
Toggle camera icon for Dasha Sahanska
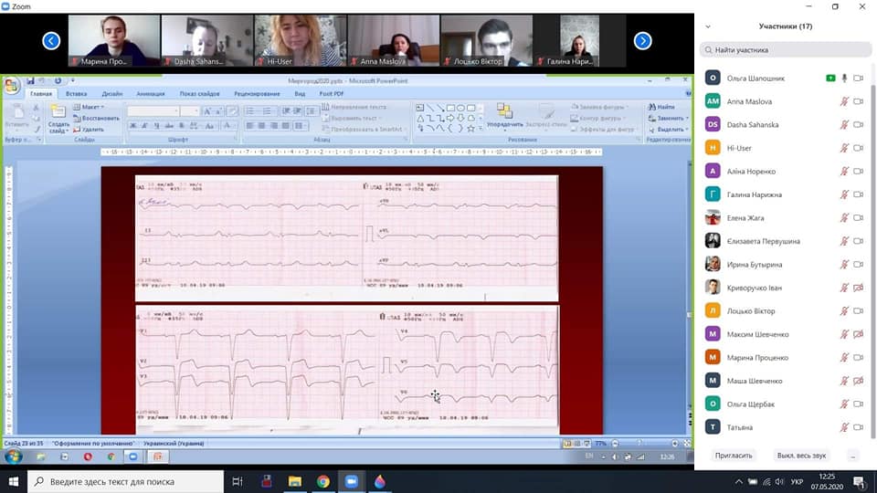pos(859,125)
